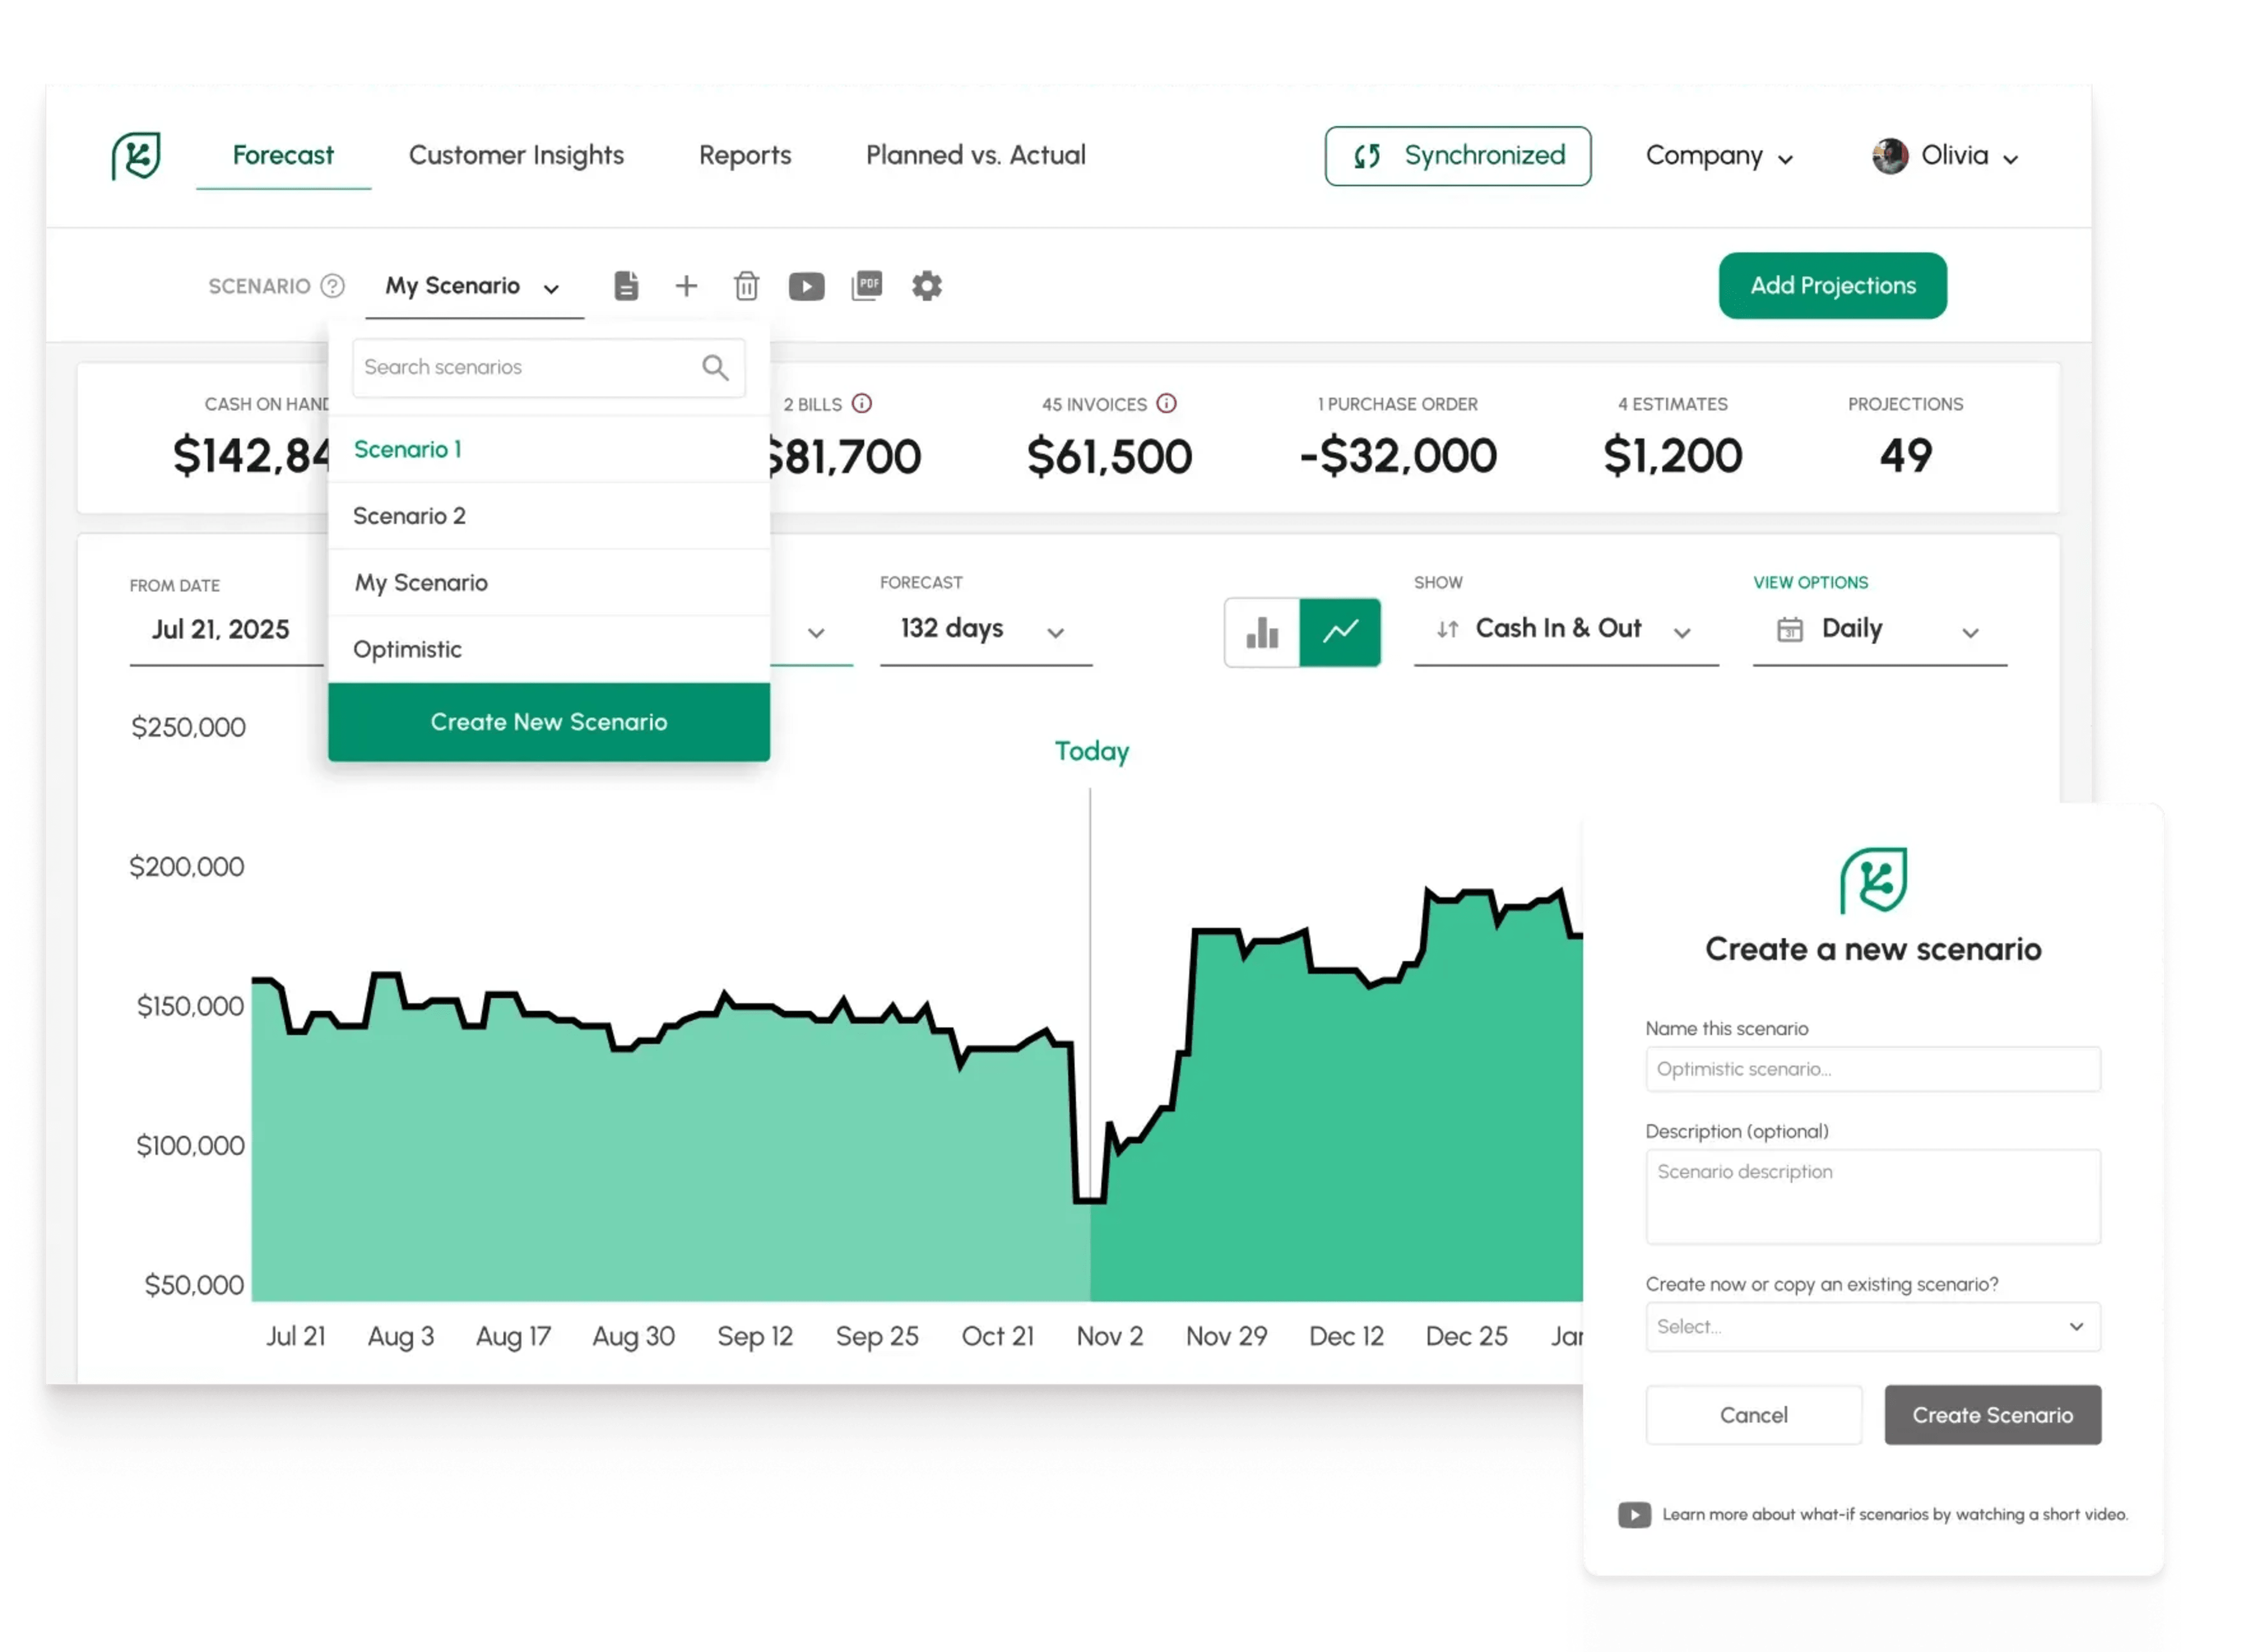Click the $1,200 estimates value

click(x=1672, y=457)
